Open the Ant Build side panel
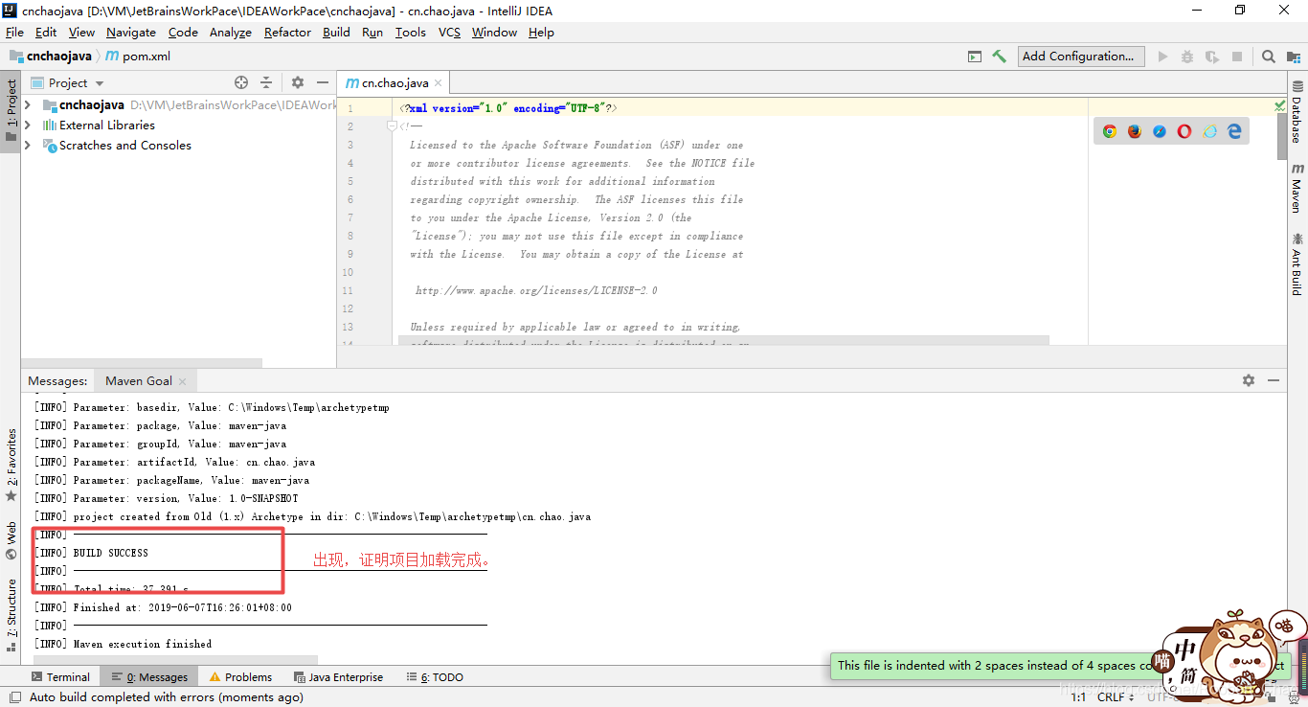This screenshot has width=1308, height=707. (1297, 262)
